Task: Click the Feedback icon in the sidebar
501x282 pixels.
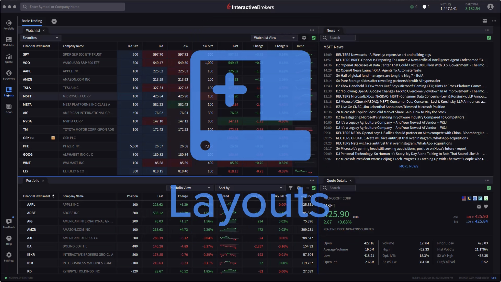Action: (x=9, y=222)
